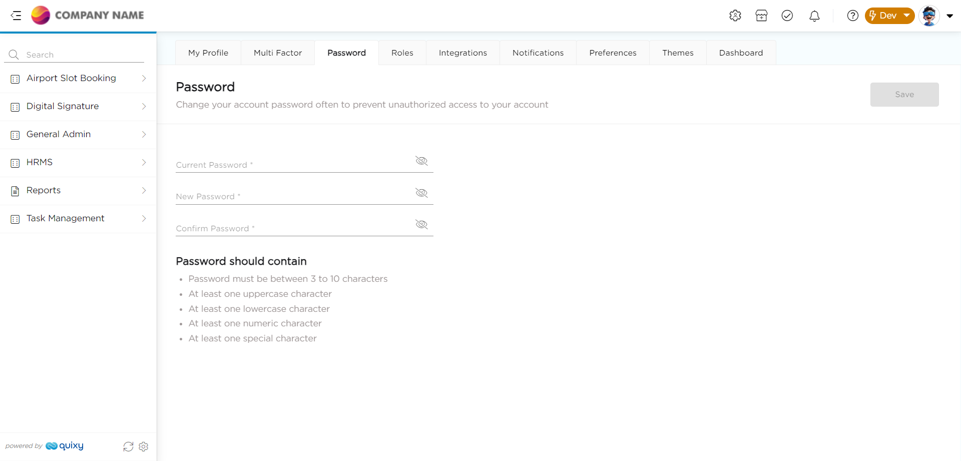Click the checkmark tasks icon in header
This screenshot has height=461, width=961.
(x=787, y=16)
